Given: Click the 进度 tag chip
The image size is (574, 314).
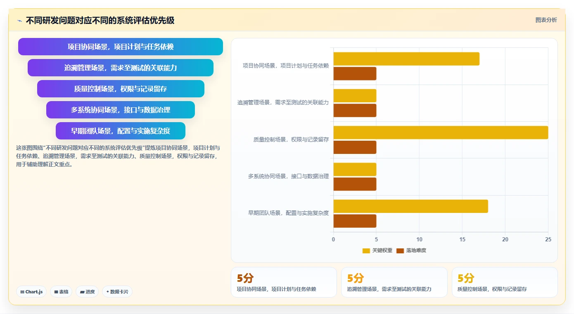Looking at the screenshot, I should [87, 292].
